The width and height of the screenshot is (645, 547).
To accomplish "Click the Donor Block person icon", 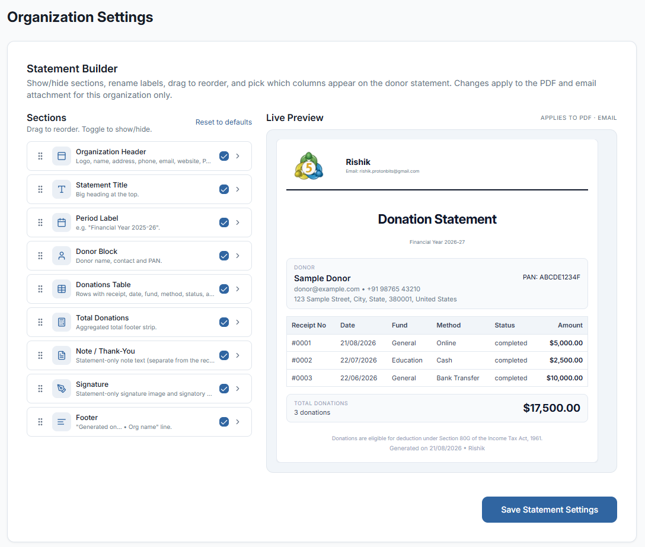I will coord(61,256).
